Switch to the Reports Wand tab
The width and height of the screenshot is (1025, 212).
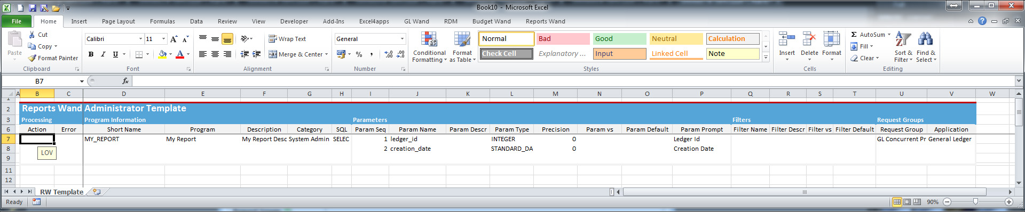545,21
